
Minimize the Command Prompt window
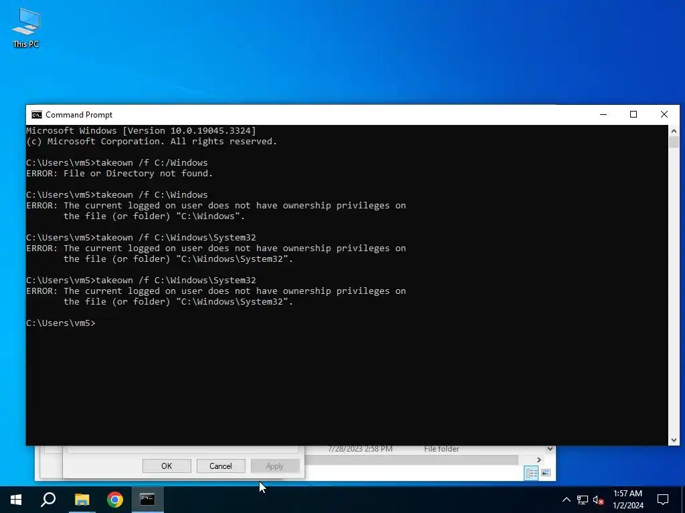point(603,114)
